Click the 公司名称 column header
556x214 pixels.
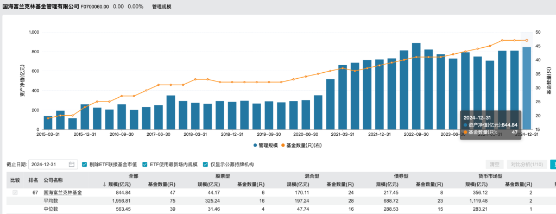[x=53, y=180]
